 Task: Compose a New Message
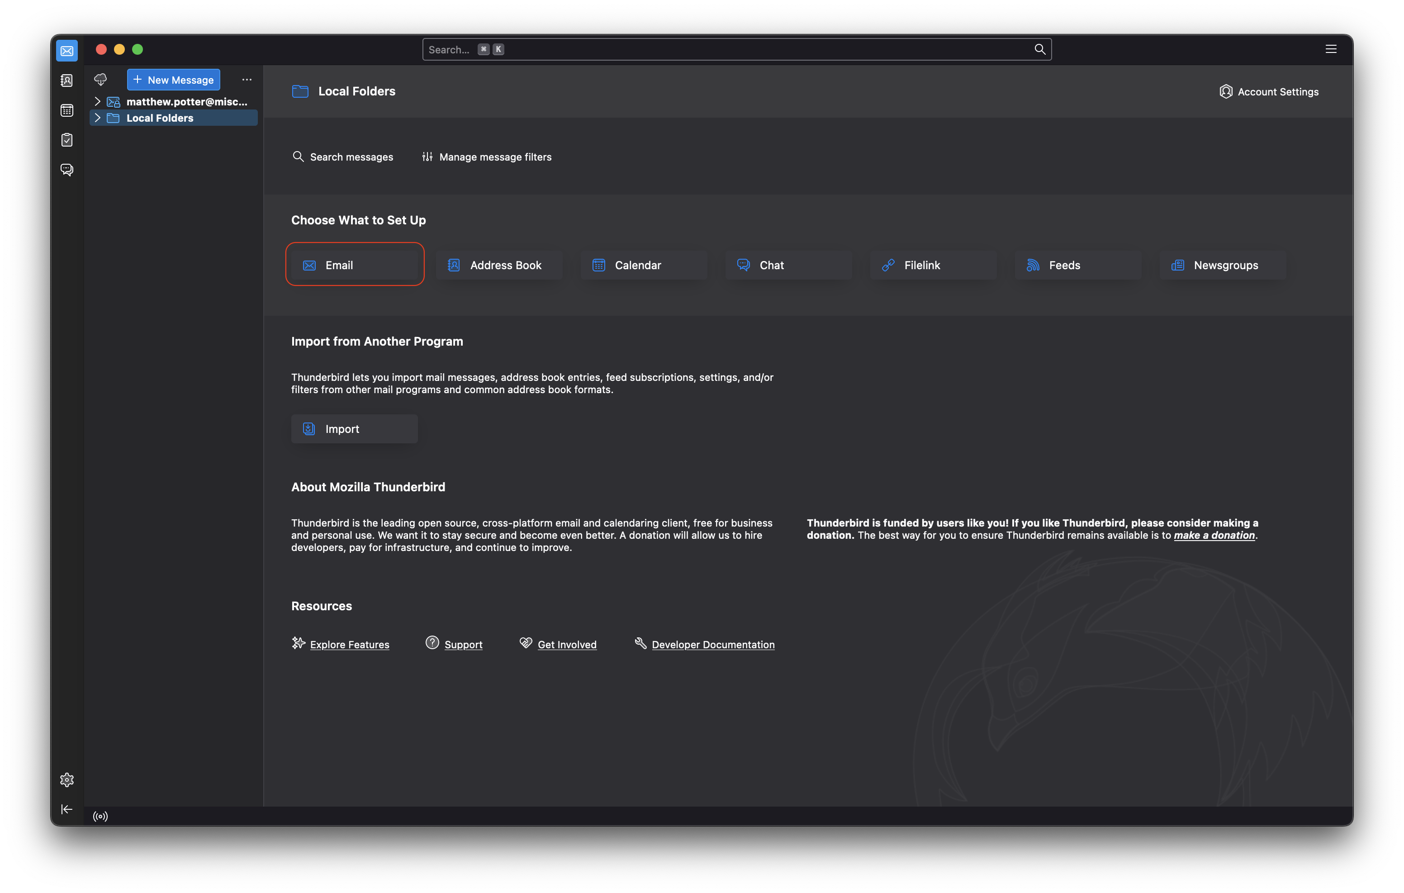(x=174, y=80)
